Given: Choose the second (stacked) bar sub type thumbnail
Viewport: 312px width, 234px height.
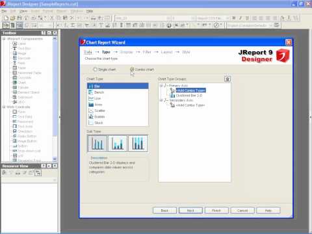Looking at the screenshot, I should click(x=118, y=143).
